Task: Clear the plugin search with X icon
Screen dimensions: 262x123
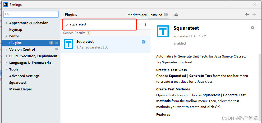Action: click(140, 24)
